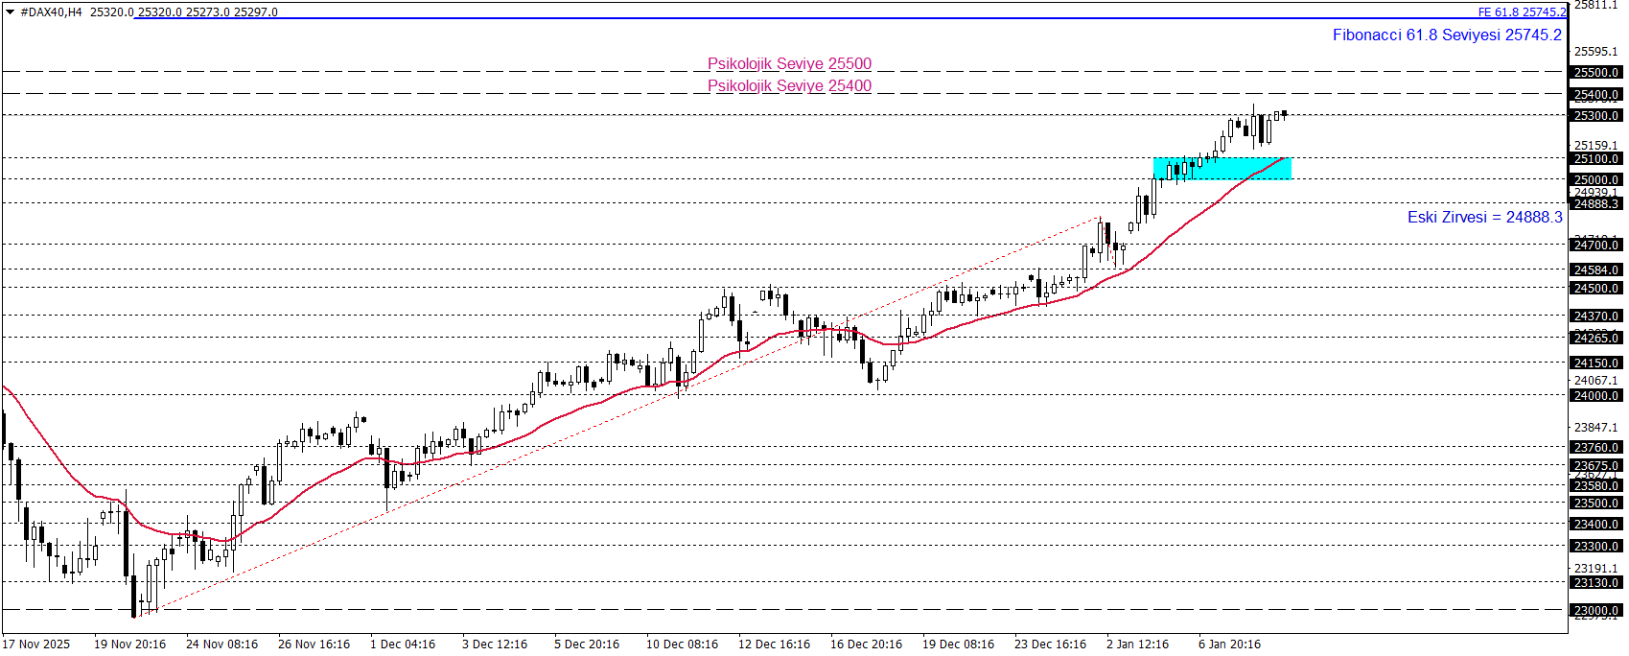
Task: Click the 23 Dec 16:16 time label
Action: (x=1050, y=644)
